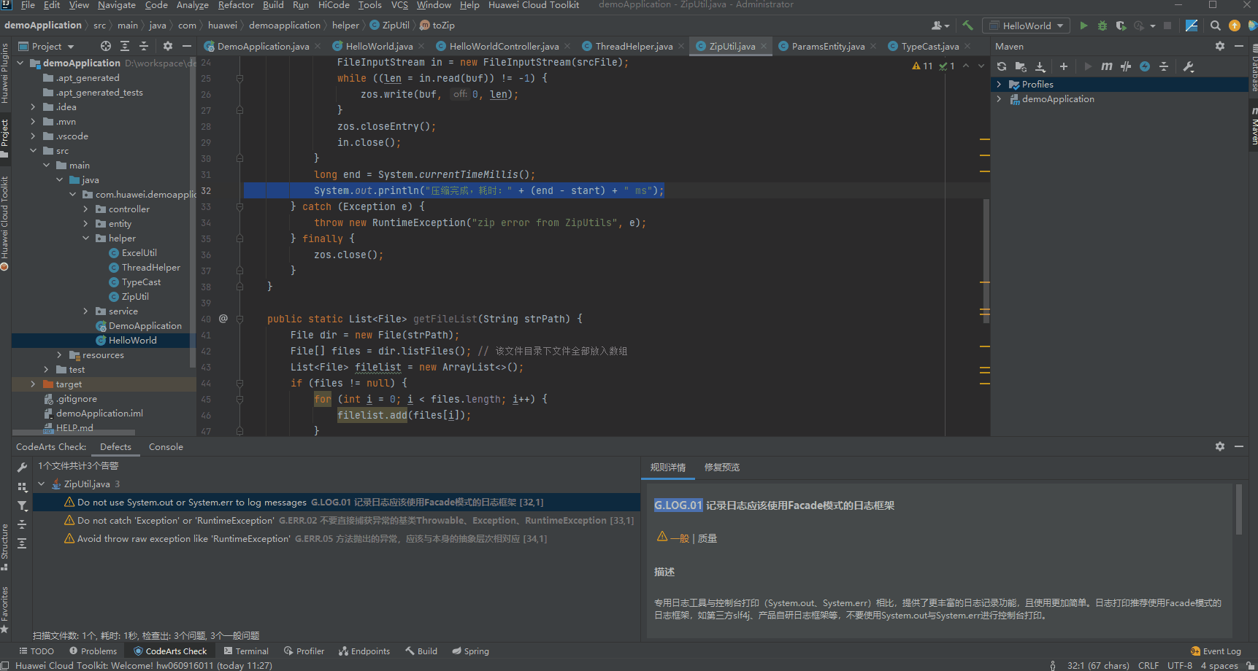Screen dimensions: 1258x671
Task: Switch to the 修复预览 tab
Action: pyautogui.click(x=722, y=468)
